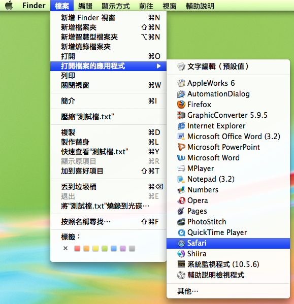
Task: Click the 系統監視程式 (10.5.6) icon
Action: click(x=181, y=264)
